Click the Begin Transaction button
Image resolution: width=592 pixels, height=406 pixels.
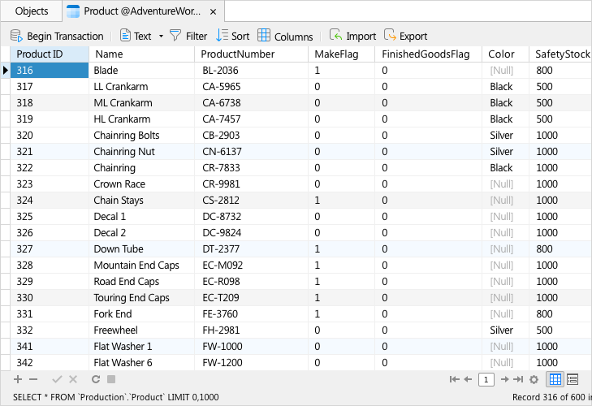pos(57,36)
